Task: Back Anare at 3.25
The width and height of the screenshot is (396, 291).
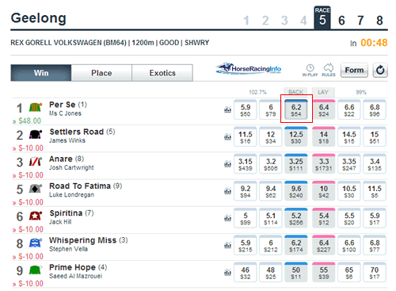Action: click(x=296, y=164)
